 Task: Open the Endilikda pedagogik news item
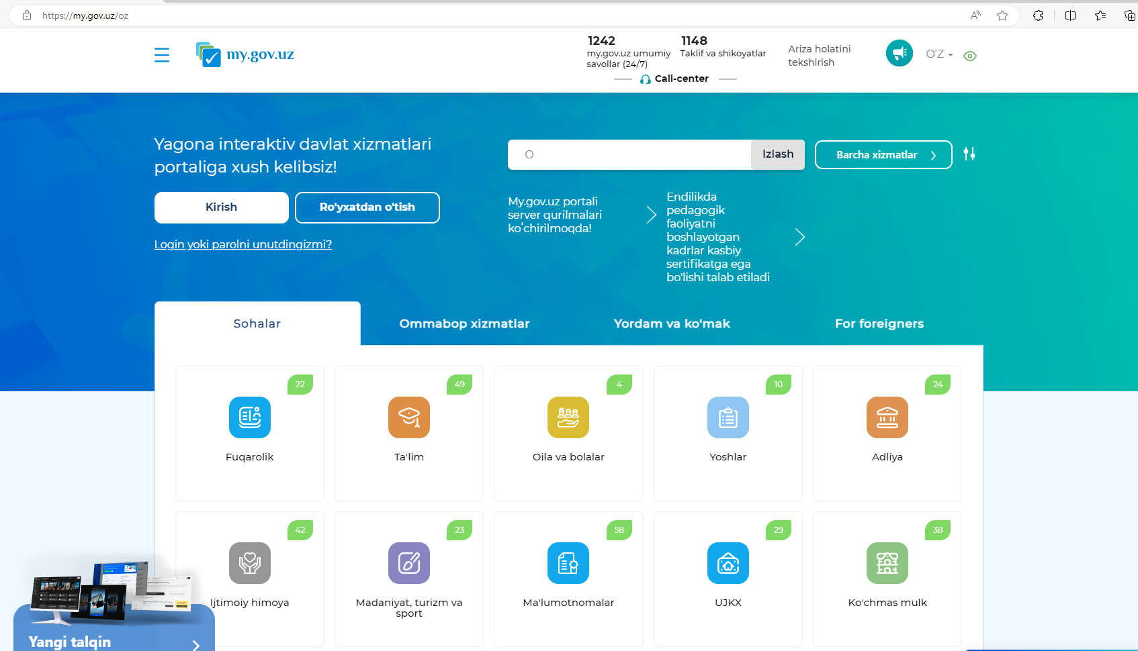(x=718, y=237)
